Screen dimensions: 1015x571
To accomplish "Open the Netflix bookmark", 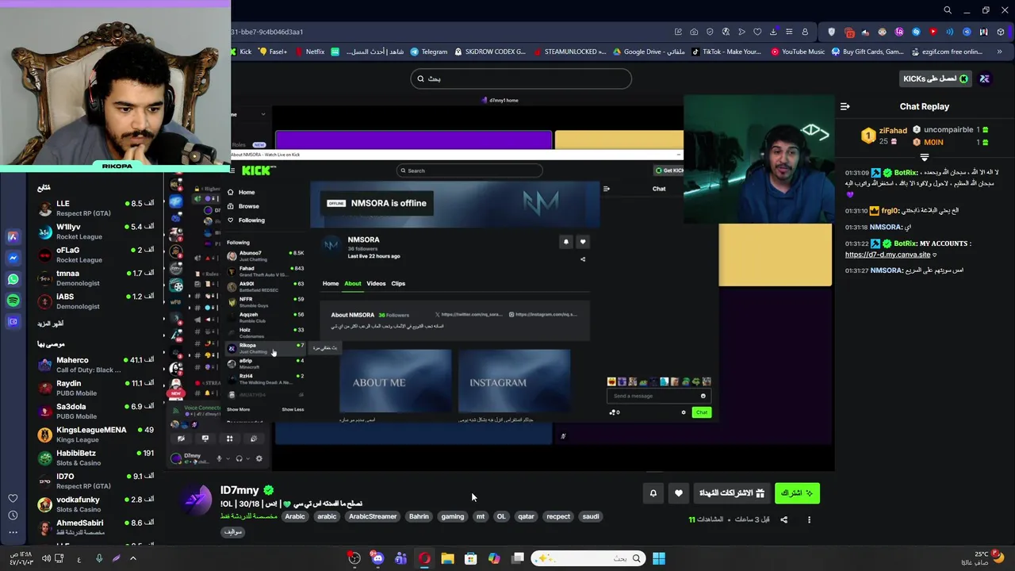I will (309, 52).
